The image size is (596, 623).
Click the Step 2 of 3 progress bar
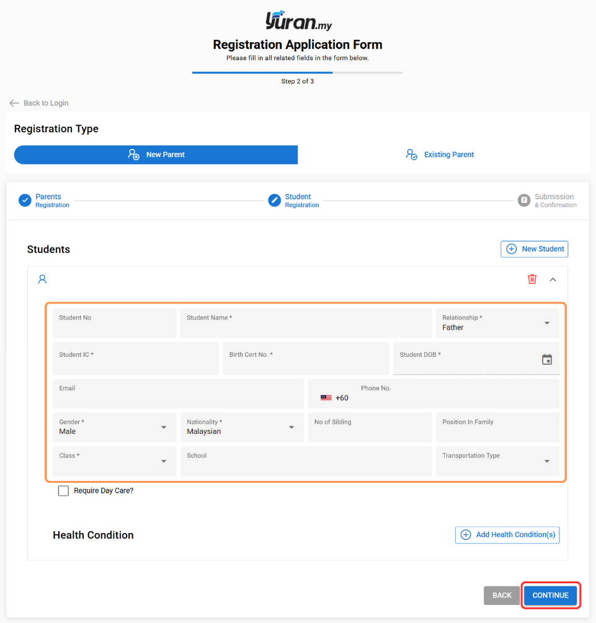click(x=298, y=73)
